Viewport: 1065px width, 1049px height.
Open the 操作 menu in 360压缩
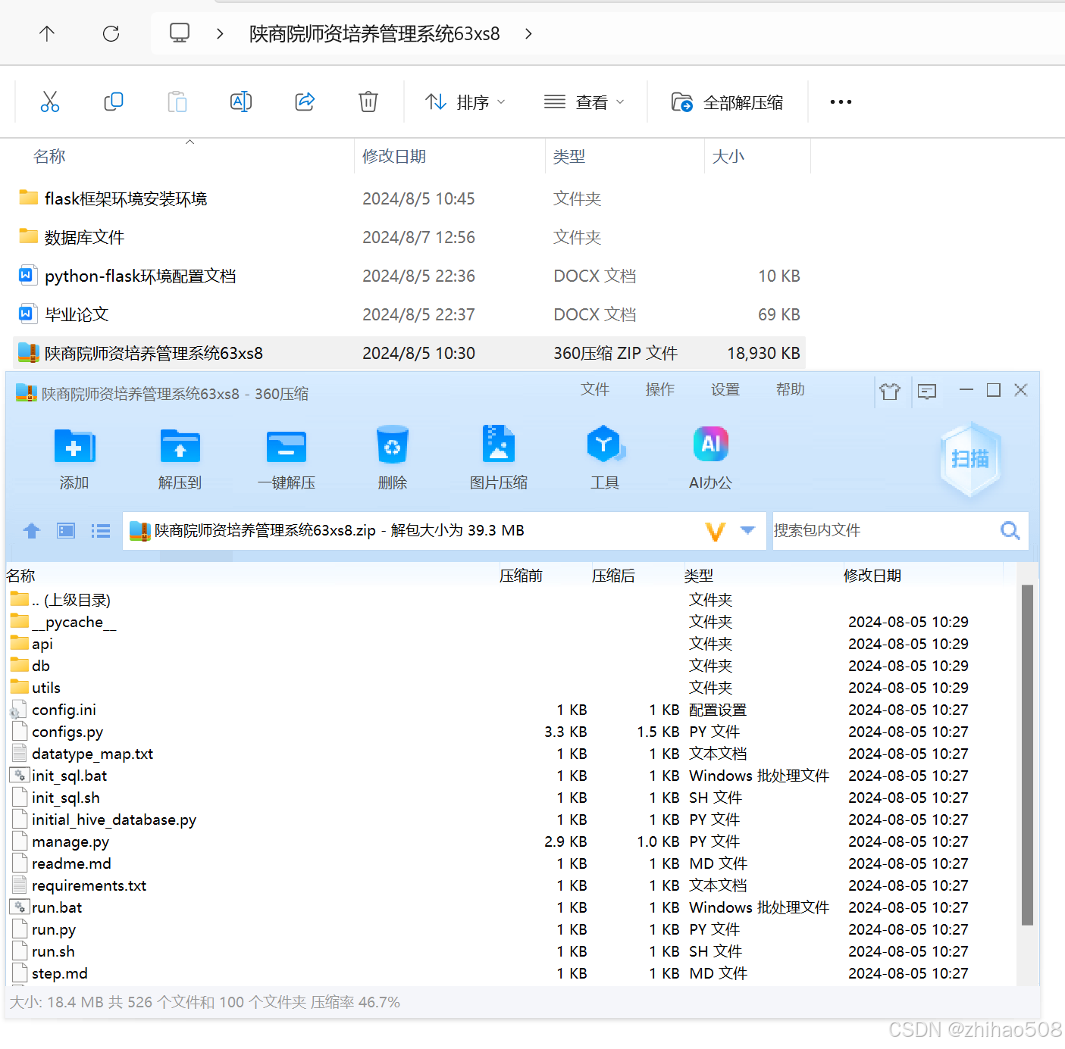[659, 389]
